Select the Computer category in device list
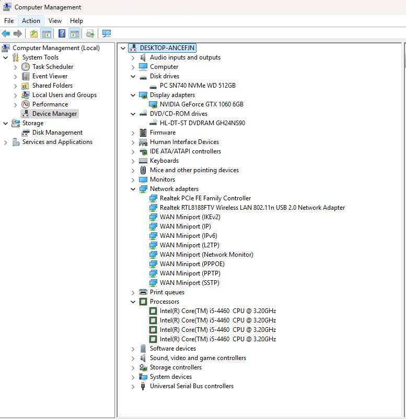This screenshot has height=419, width=406. tap(164, 67)
